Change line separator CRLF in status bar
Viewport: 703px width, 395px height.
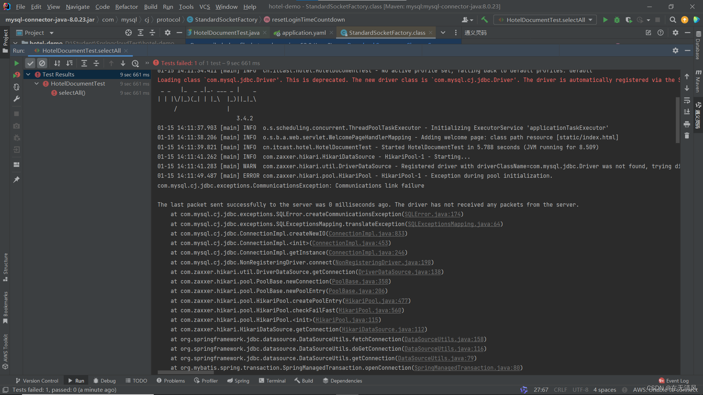tap(560, 390)
